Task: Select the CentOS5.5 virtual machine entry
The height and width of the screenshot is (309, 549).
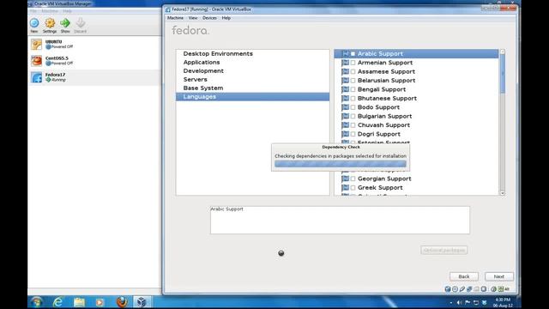Action: 94,61
